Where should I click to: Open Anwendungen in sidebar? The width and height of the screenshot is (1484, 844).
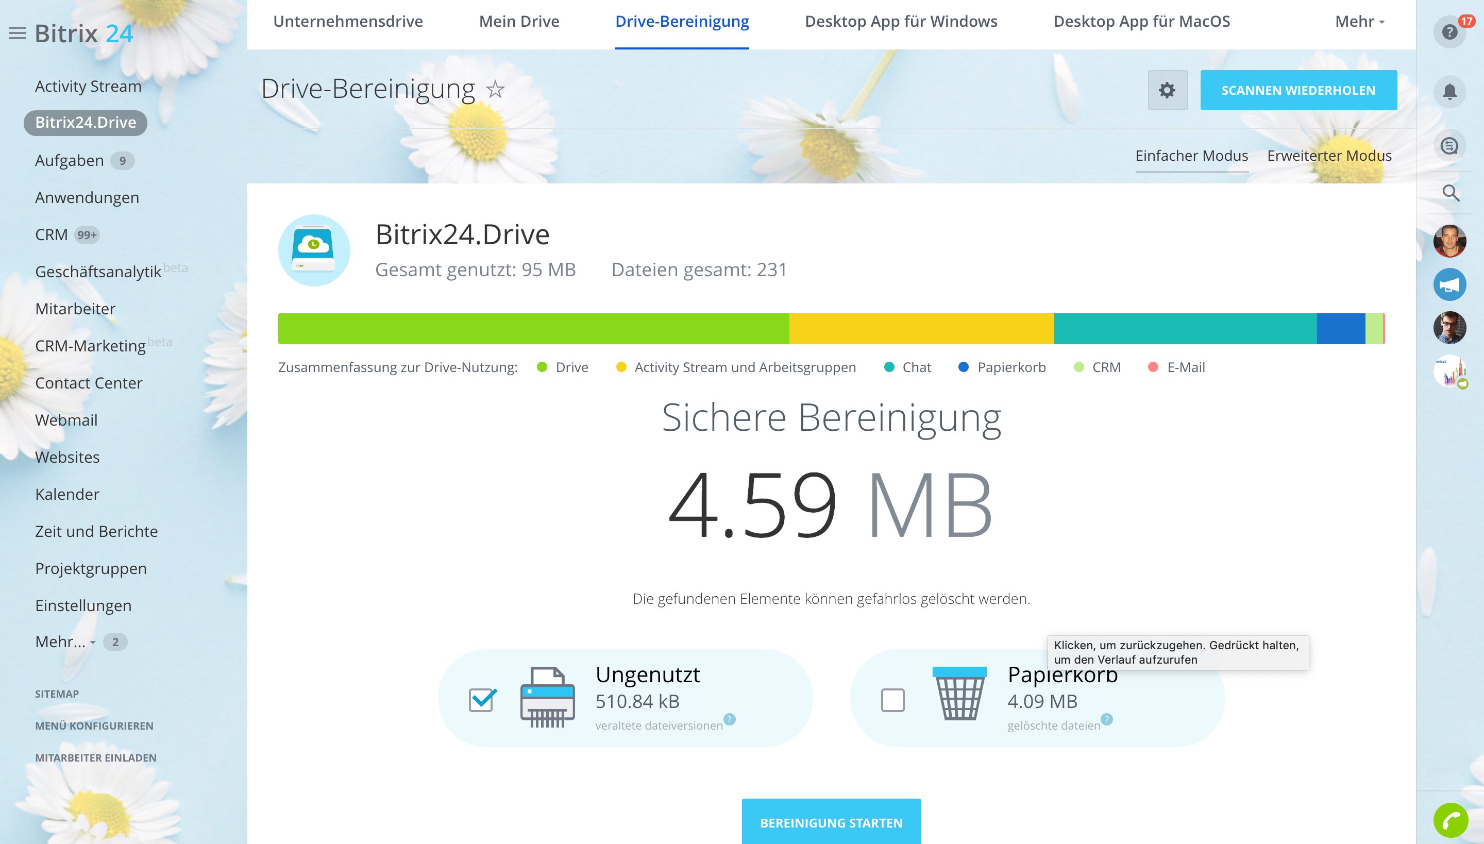pyautogui.click(x=87, y=198)
